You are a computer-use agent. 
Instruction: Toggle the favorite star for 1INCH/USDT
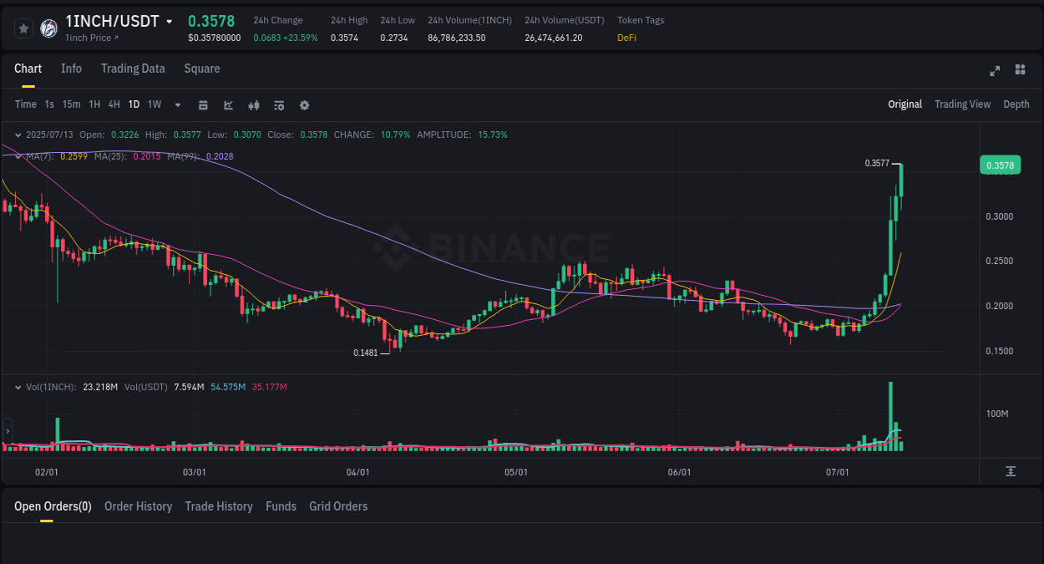(x=23, y=28)
